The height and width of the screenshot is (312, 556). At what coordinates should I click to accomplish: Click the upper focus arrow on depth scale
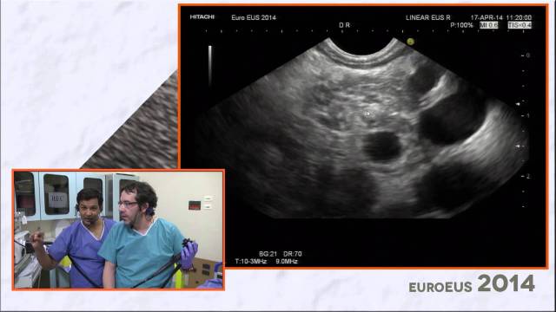point(518,104)
